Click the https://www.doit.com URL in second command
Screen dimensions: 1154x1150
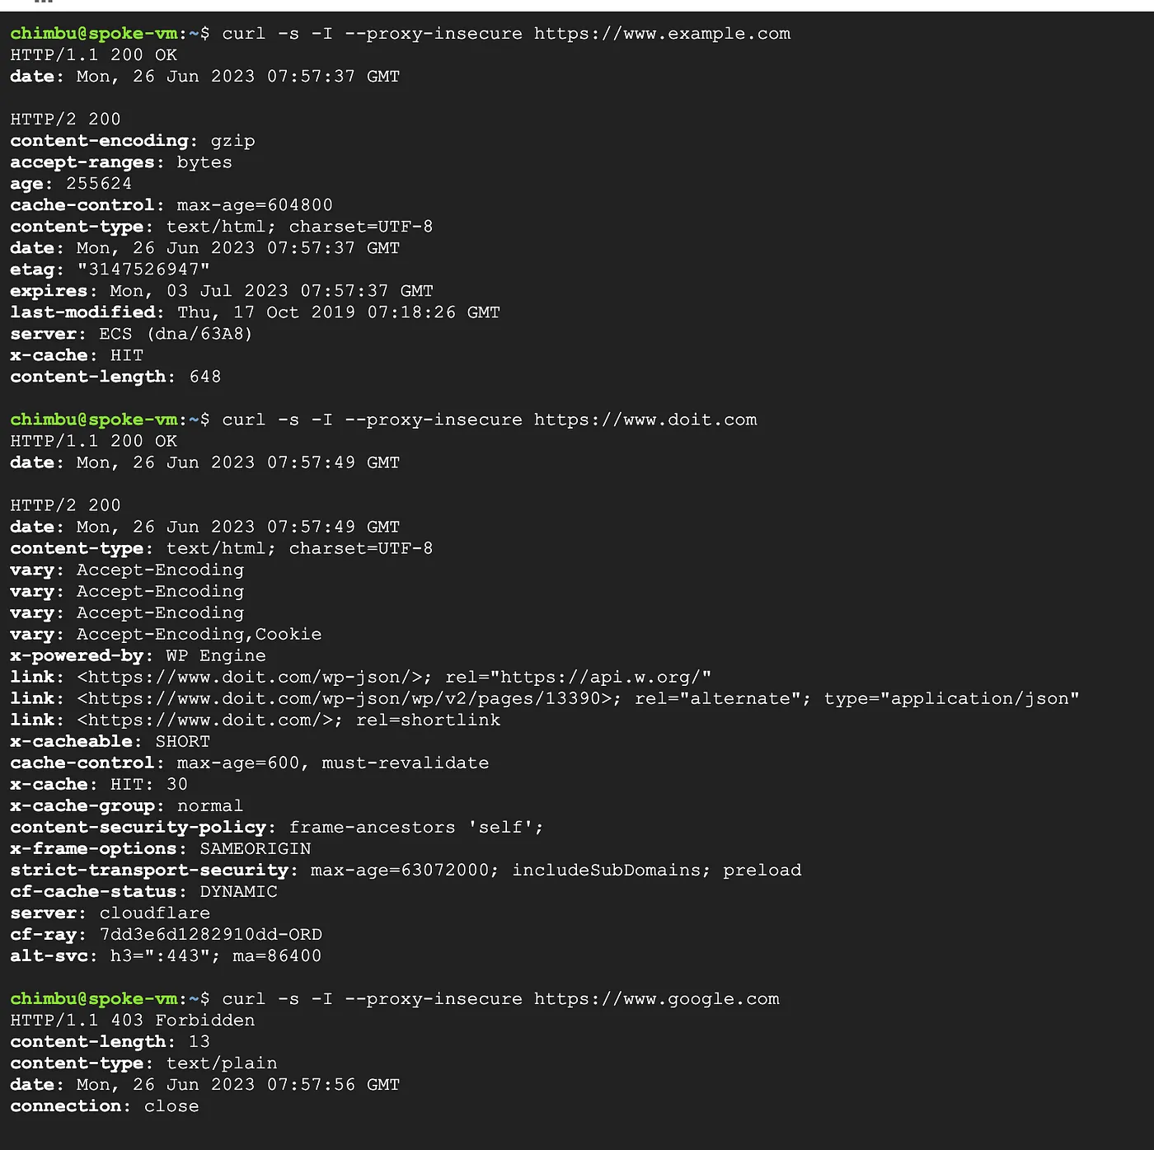(x=645, y=420)
